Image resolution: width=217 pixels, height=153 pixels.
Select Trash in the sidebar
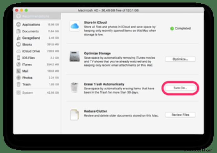37,84
